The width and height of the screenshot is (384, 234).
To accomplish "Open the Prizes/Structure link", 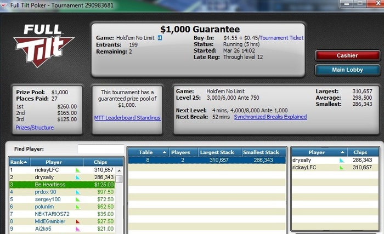I will point(35,128).
